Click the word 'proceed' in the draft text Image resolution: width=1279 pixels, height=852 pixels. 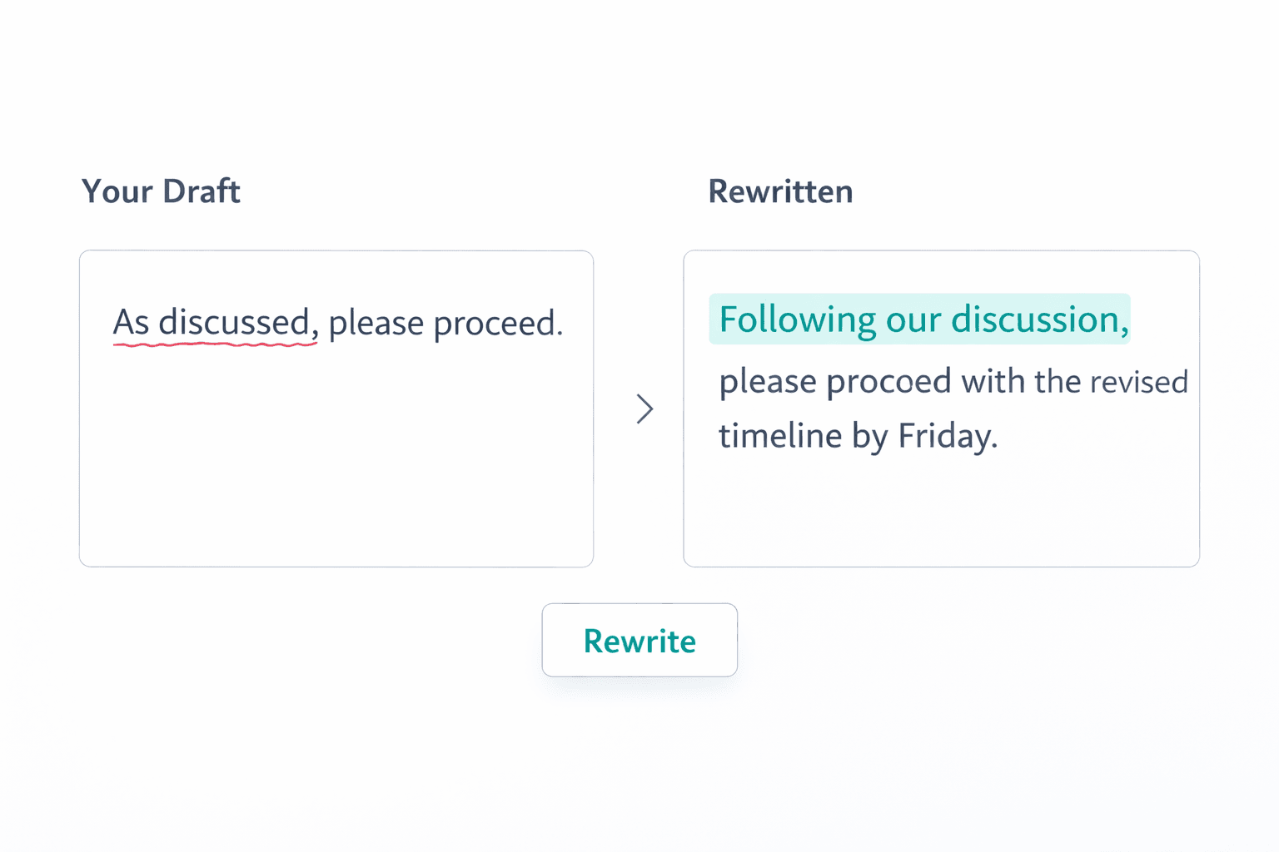(496, 322)
